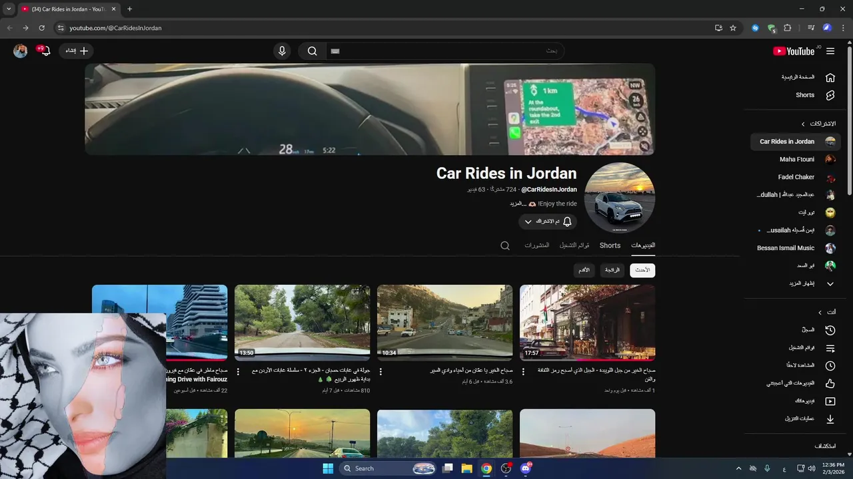This screenshot has height=479, width=853.
Task: Open the subscribed notification dropdown
Action: [548, 222]
